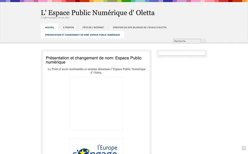The height and width of the screenshot is (154, 248).
Task: Click the empty image placeholder in article
Action: 96,104
